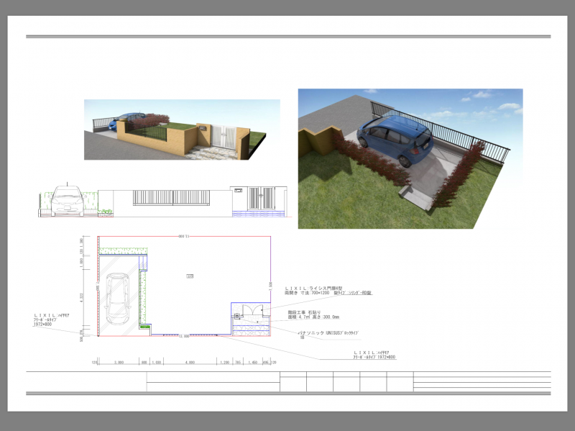The width and height of the screenshot is (575, 431).
Task: Click the '1,450' bottom dimension value
Action: click(252, 363)
